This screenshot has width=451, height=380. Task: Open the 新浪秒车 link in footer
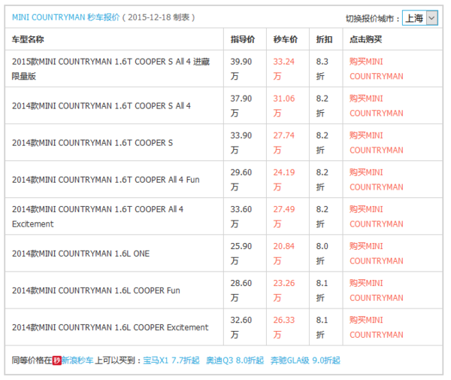77,360
